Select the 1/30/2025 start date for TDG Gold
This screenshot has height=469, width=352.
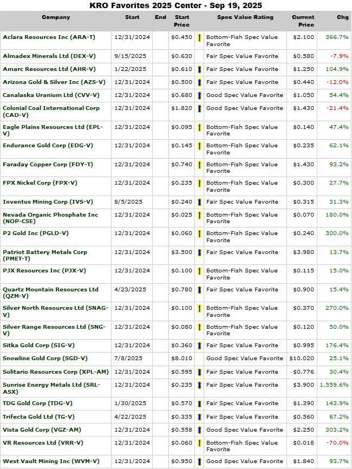[x=130, y=403]
